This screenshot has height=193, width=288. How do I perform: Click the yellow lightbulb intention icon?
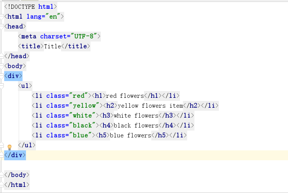(10, 147)
